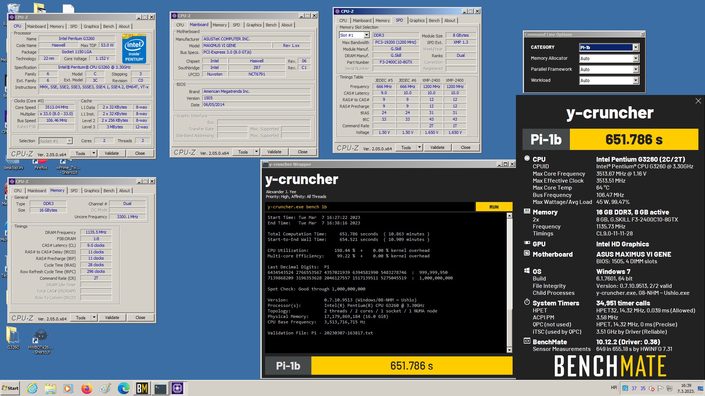Open Internet Explorer from the taskbar

click(x=32, y=388)
